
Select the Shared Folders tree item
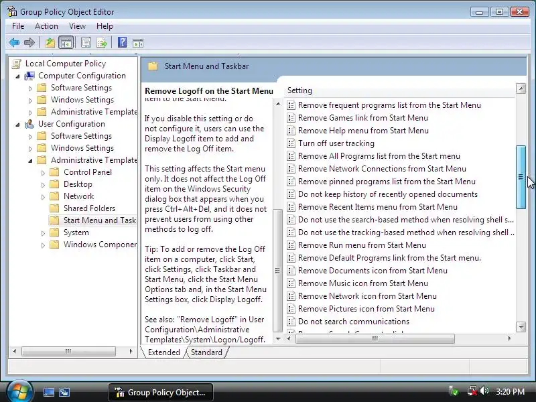(89, 208)
